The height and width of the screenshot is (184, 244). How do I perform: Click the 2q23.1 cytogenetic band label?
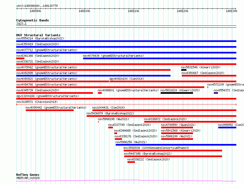(21, 24)
